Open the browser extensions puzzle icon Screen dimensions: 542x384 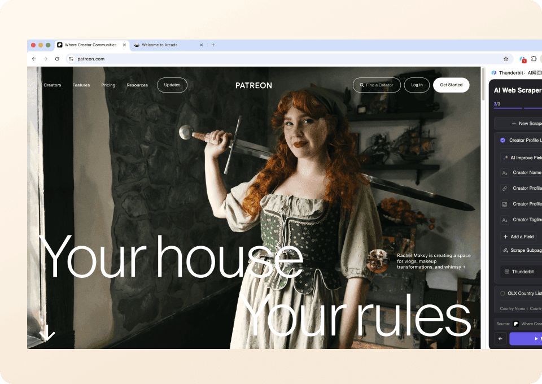(x=534, y=59)
